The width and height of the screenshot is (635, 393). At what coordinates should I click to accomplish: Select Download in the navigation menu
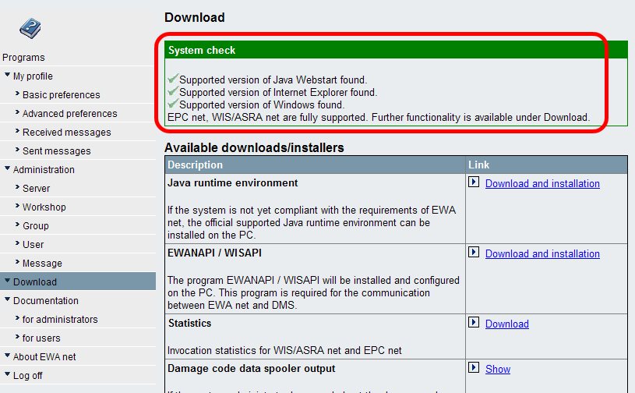35,282
